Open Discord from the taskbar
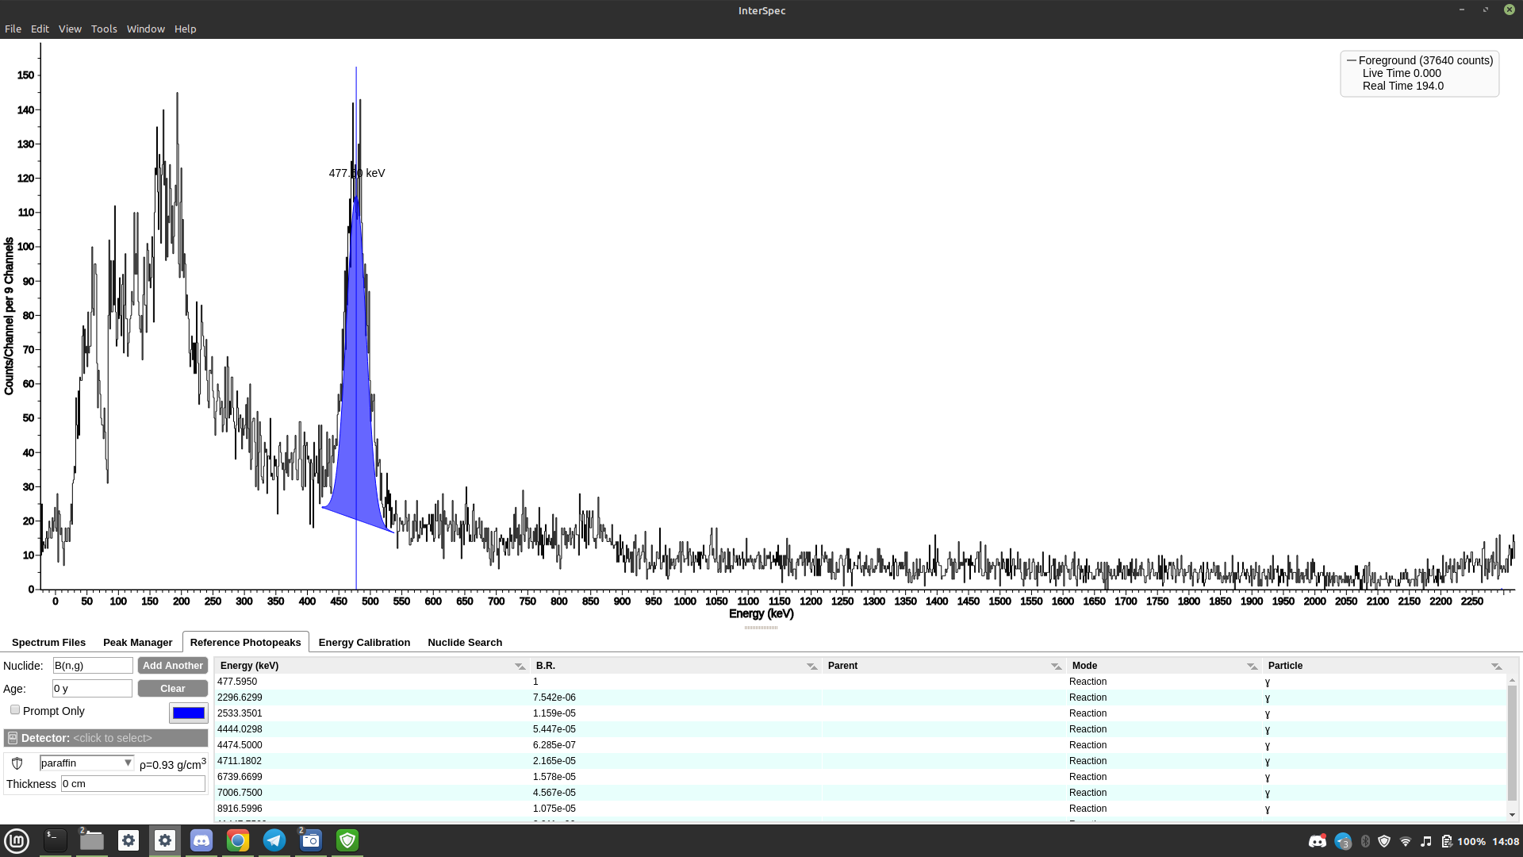Viewport: 1523px width, 857px height. (201, 840)
